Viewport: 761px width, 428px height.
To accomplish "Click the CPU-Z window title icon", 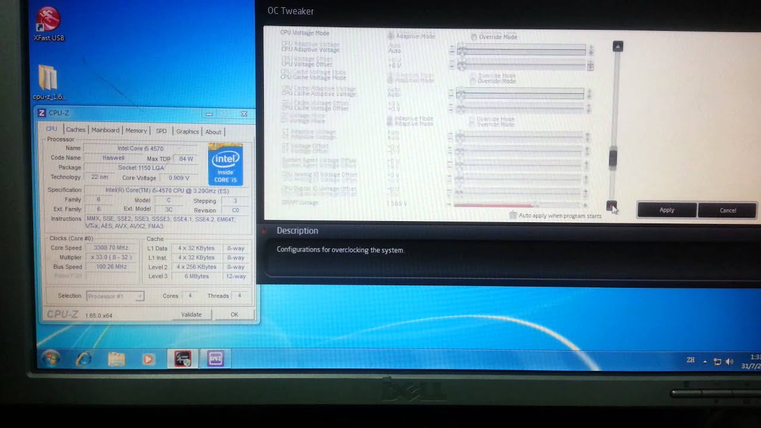I will (42, 113).
